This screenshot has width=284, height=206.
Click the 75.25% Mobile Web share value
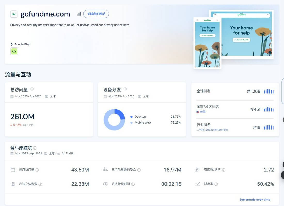pos(176,123)
